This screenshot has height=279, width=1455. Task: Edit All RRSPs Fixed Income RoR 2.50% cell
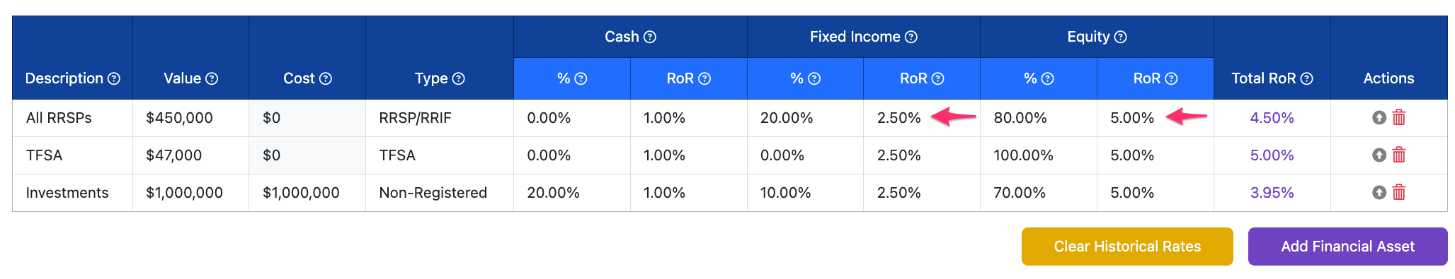pyautogui.click(x=922, y=118)
